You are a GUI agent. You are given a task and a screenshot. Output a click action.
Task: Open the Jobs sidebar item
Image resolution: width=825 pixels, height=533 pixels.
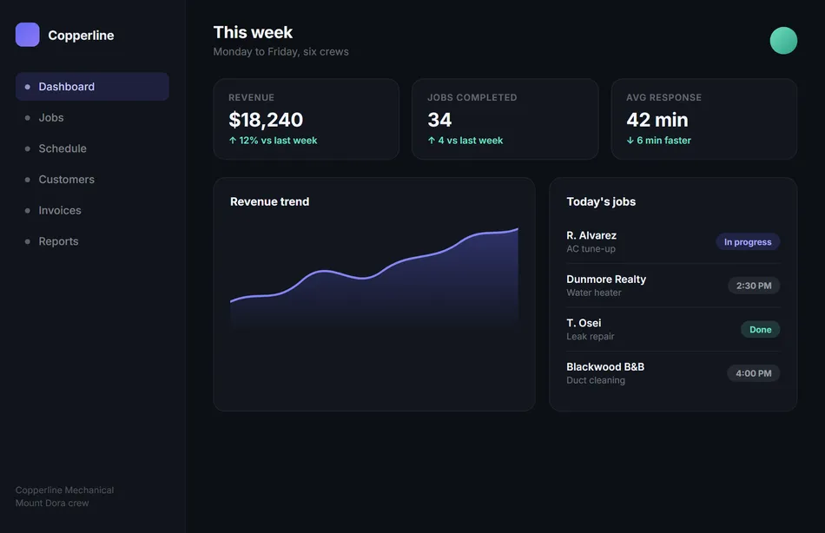pyautogui.click(x=92, y=117)
